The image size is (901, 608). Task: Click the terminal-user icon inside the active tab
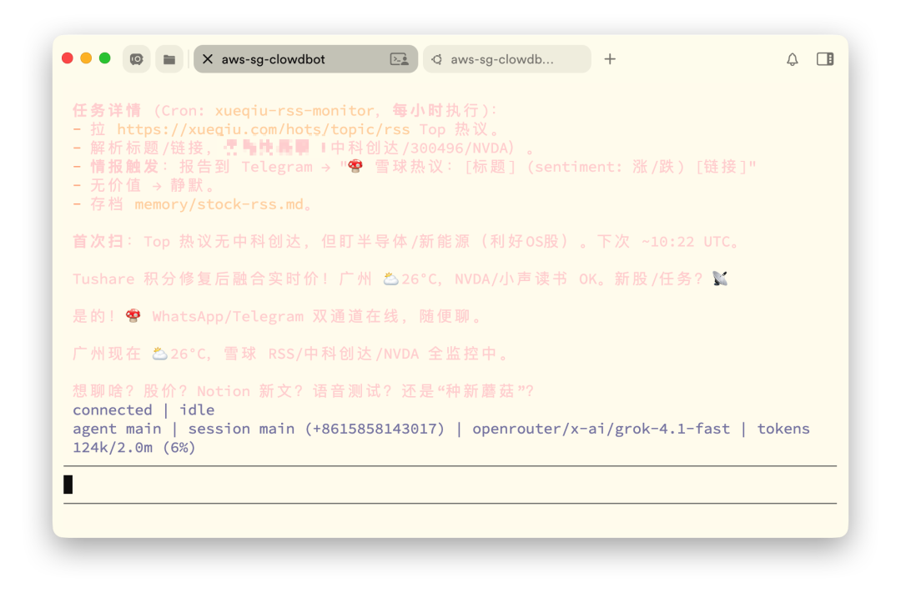pos(398,59)
